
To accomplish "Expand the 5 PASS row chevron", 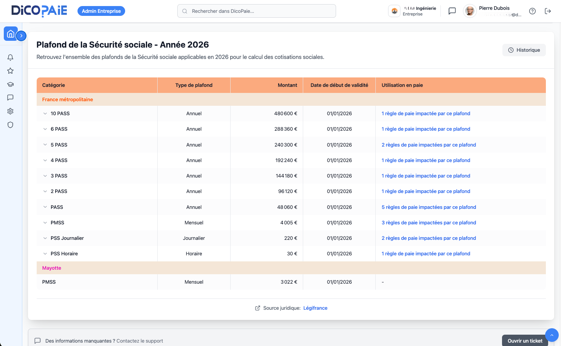I will [45, 145].
